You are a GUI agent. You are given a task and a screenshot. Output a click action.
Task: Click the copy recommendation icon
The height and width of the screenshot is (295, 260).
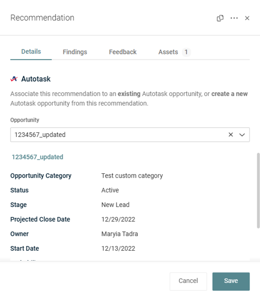point(220,18)
